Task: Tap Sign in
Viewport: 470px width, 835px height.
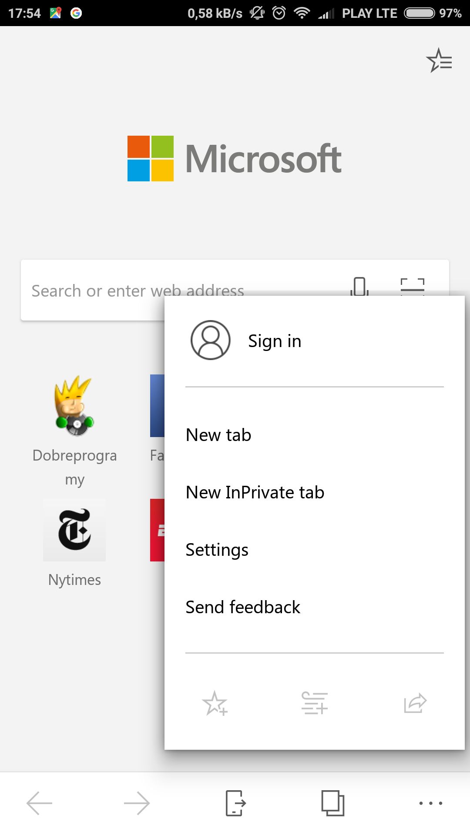Action: click(x=275, y=341)
